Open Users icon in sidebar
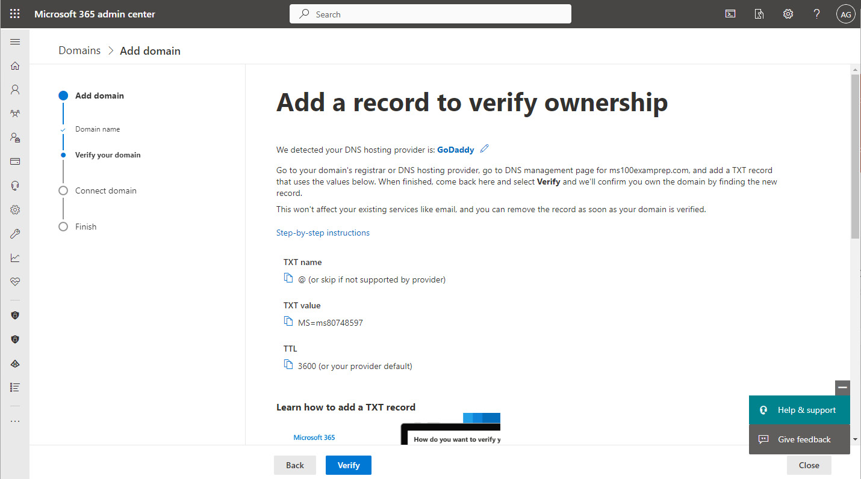861x479 pixels. (15, 90)
